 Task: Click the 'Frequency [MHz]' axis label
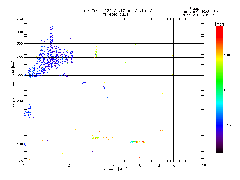(x=114, y=169)
